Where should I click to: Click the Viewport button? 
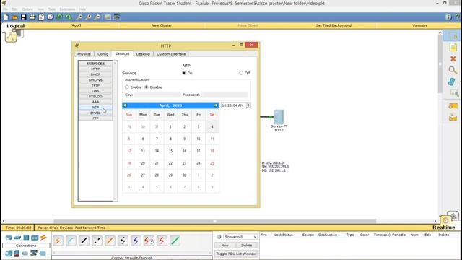coord(419,26)
